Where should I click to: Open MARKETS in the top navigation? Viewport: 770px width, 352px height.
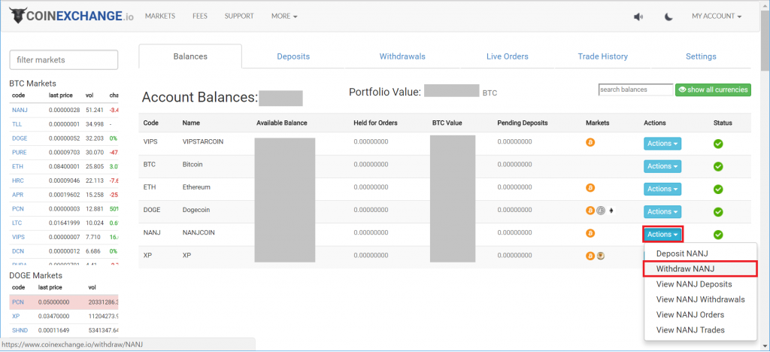(x=160, y=17)
